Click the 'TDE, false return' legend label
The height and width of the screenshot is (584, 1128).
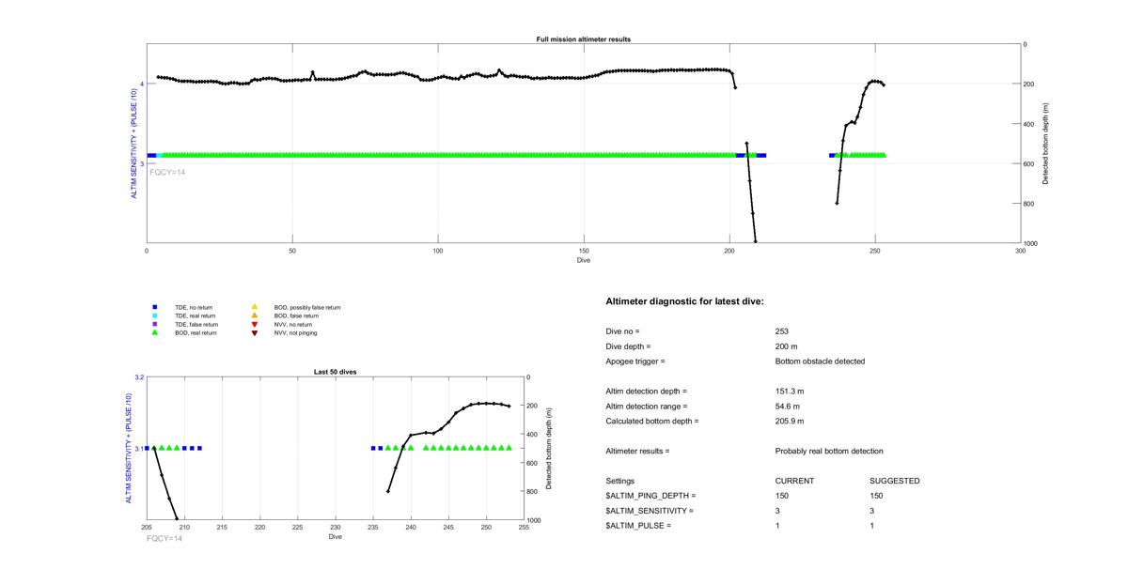197,324
